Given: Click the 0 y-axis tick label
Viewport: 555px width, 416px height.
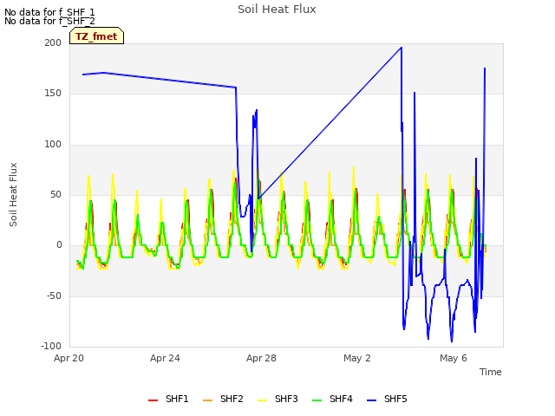Looking at the screenshot, I should pyautogui.click(x=59, y=245).
